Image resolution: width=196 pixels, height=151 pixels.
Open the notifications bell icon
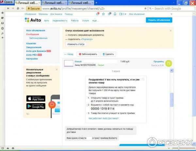coord(115,14)
